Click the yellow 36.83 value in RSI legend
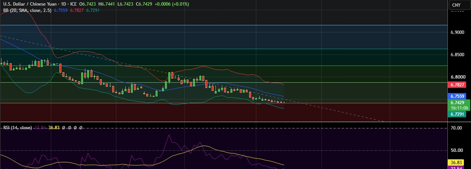This screenshot has width=471, height=169. (x=54, y=127)
